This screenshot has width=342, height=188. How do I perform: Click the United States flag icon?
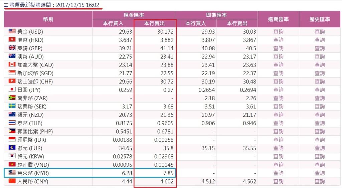pyautogui.click(x=12, y=31)
